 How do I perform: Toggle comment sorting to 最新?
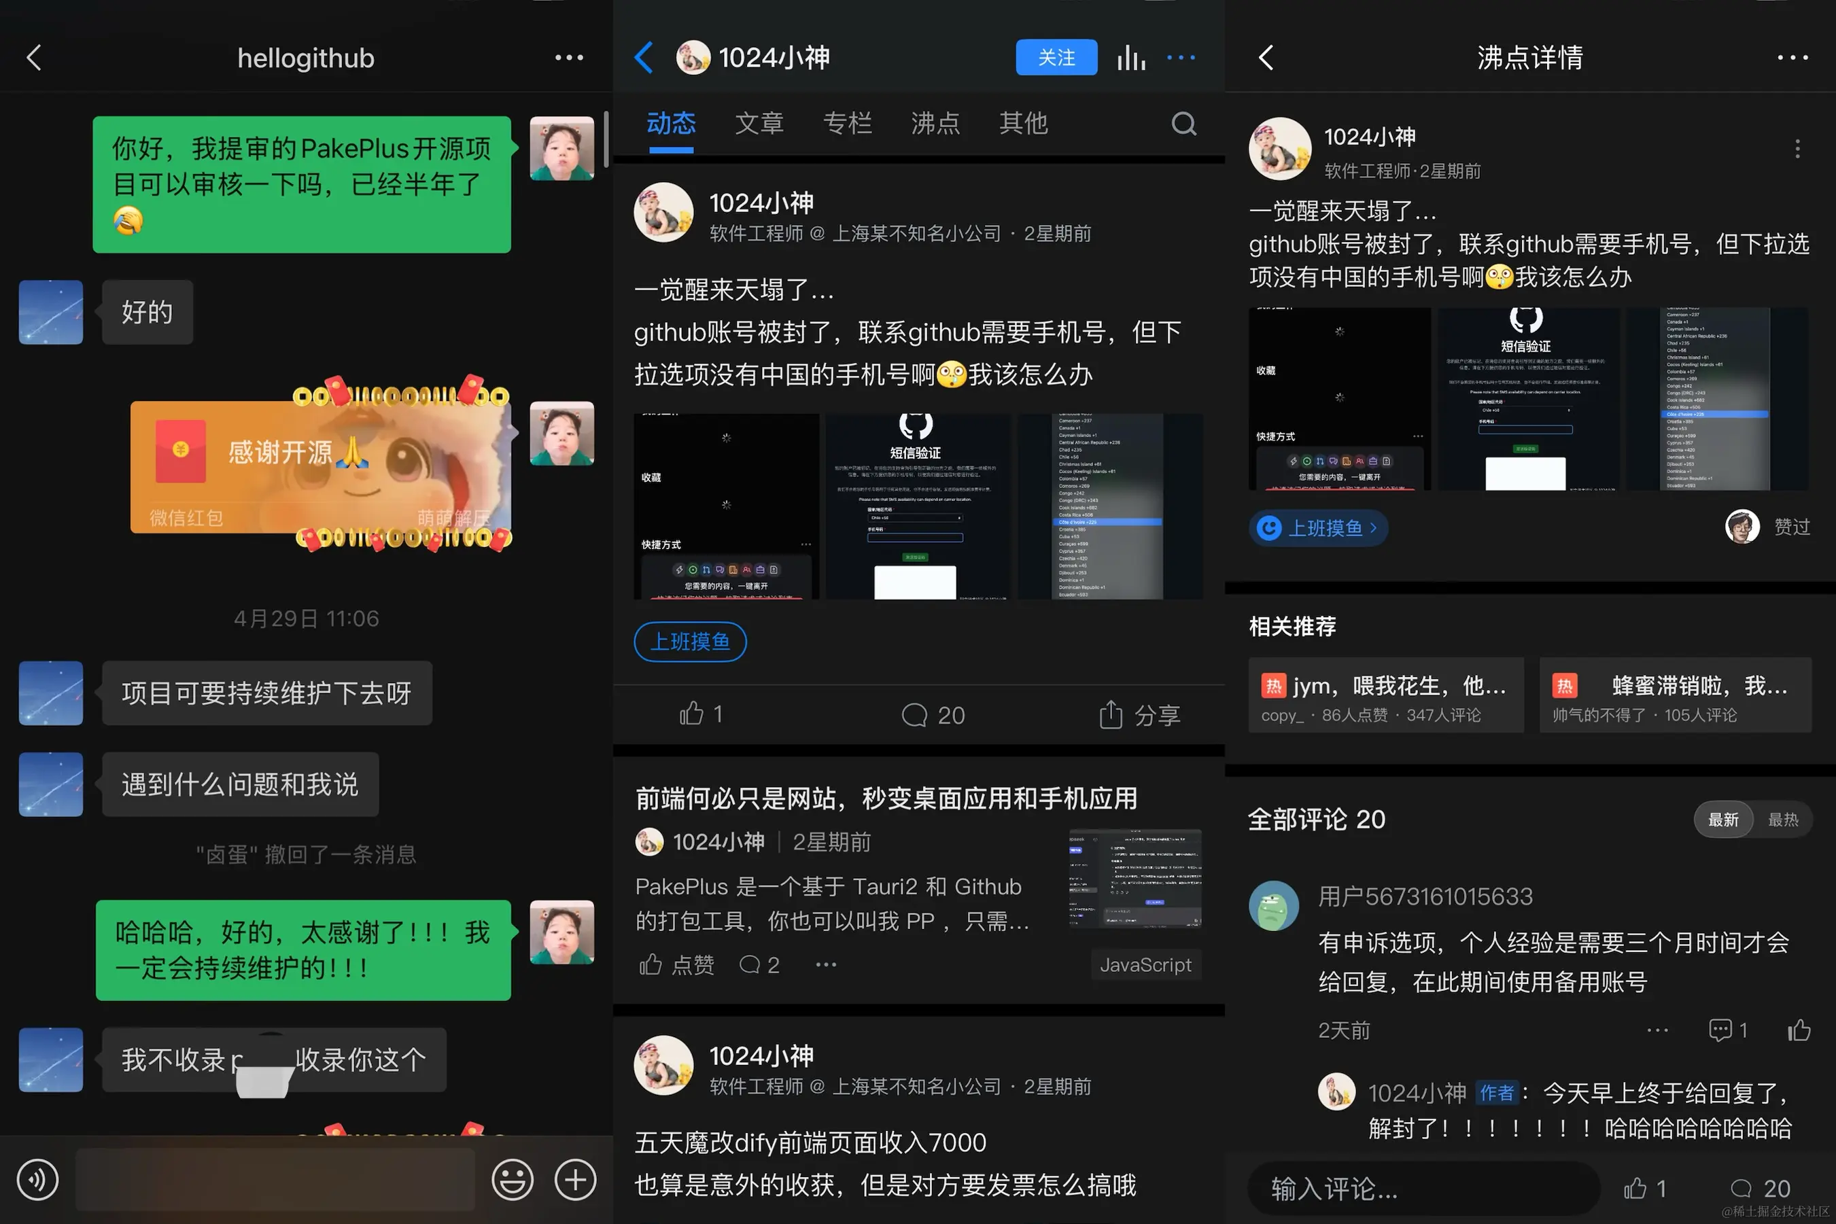pos(1722,820)
